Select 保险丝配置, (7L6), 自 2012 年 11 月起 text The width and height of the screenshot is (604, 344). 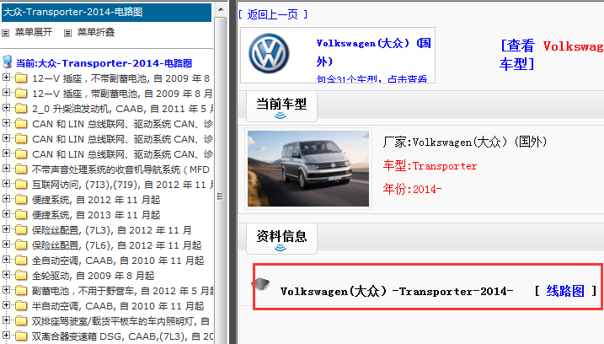117,245
